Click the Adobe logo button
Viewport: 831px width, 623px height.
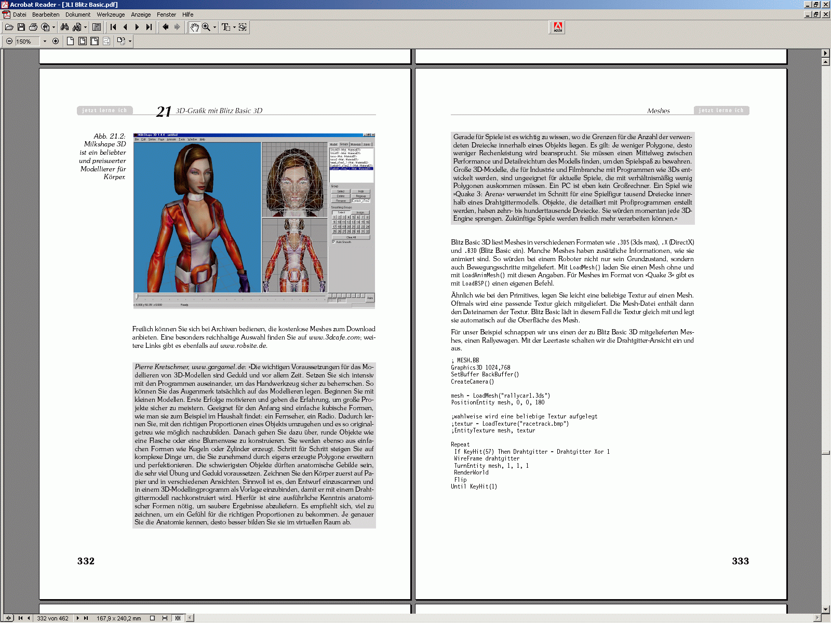point(558,28)
